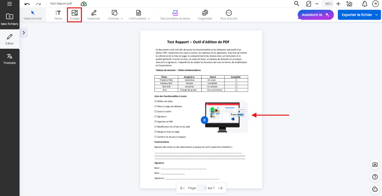Undo the last action
Screen dimensions: 382x196
(27, 4)
